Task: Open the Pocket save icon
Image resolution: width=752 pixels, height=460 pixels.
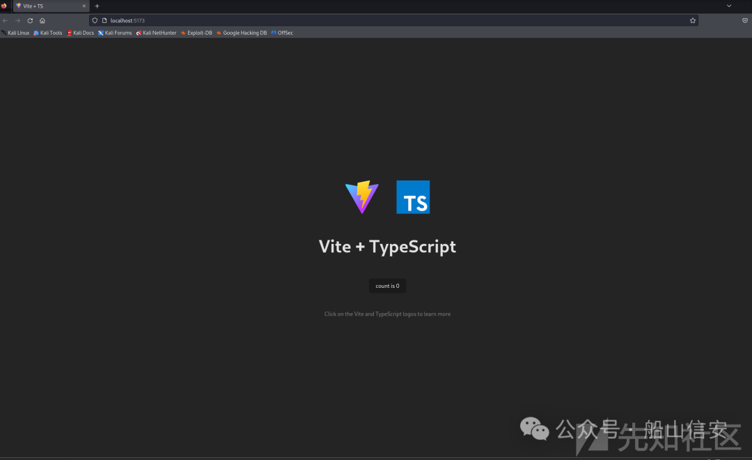Action: (x=745, y=21)
